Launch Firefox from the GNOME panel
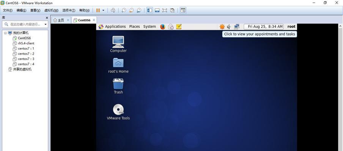343x151 pixels. tap(162, 26)
